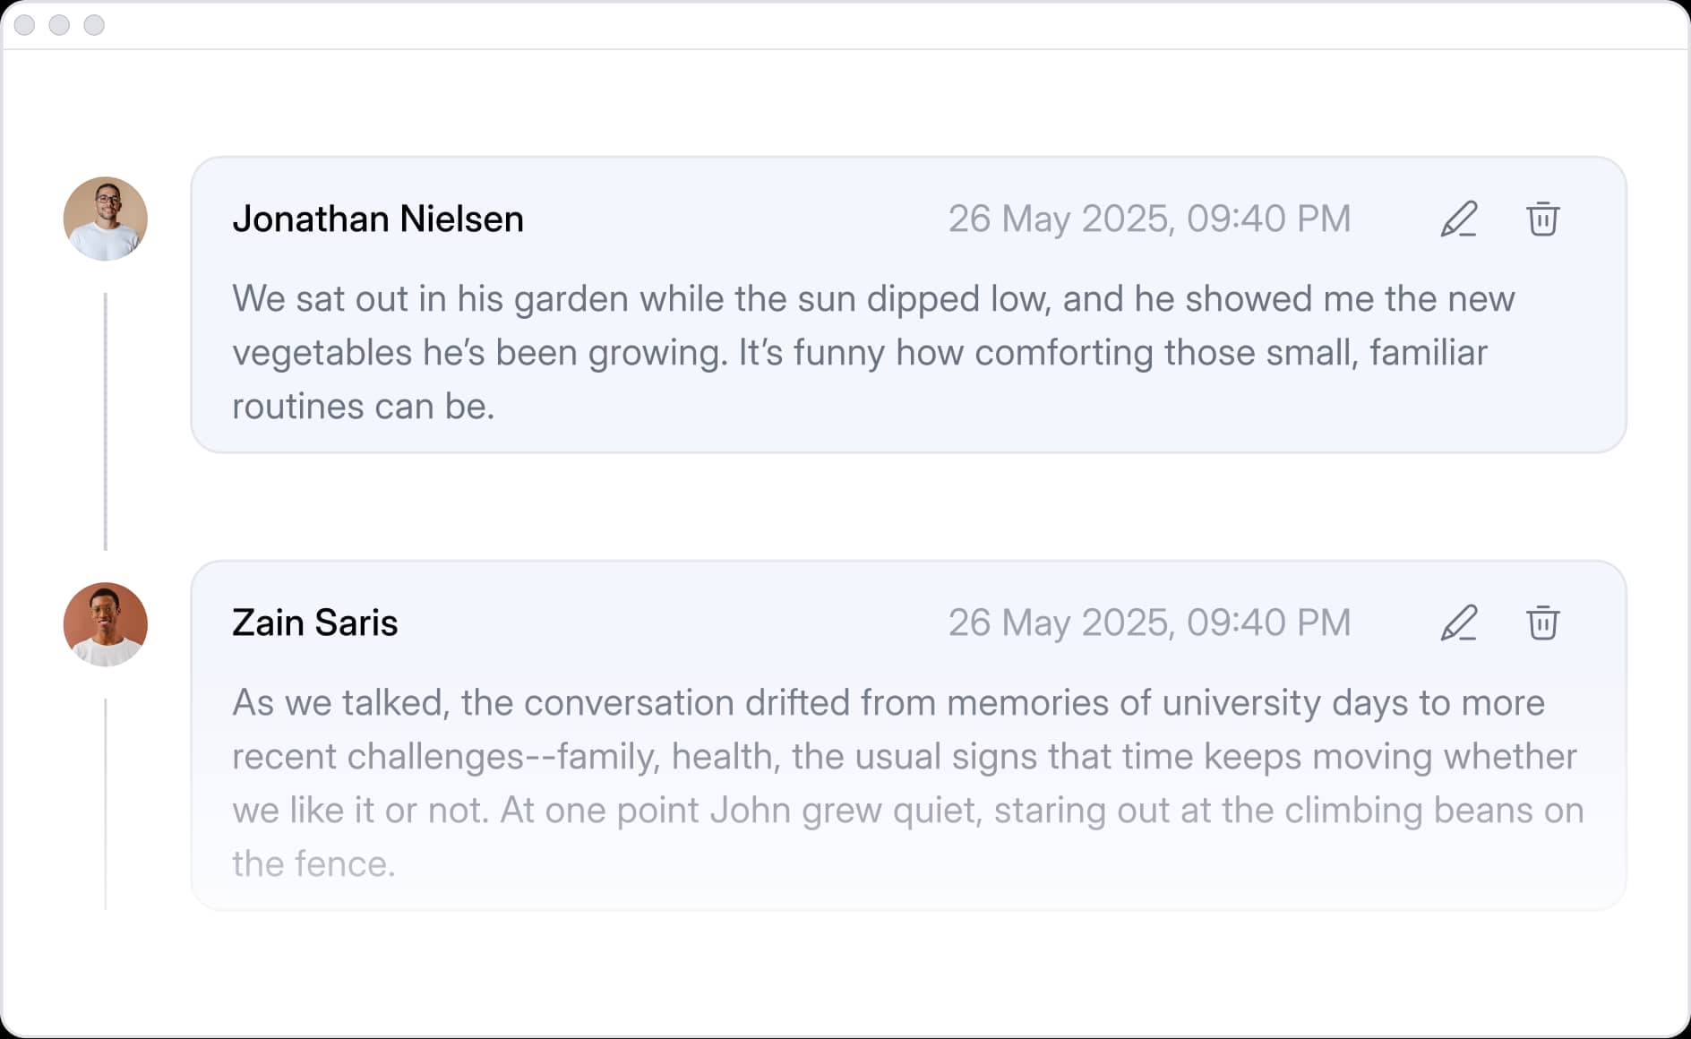This screenshot has width=1691, height=1039.
Task: Maximize the window using the third dot
Action: coord(94,25)
